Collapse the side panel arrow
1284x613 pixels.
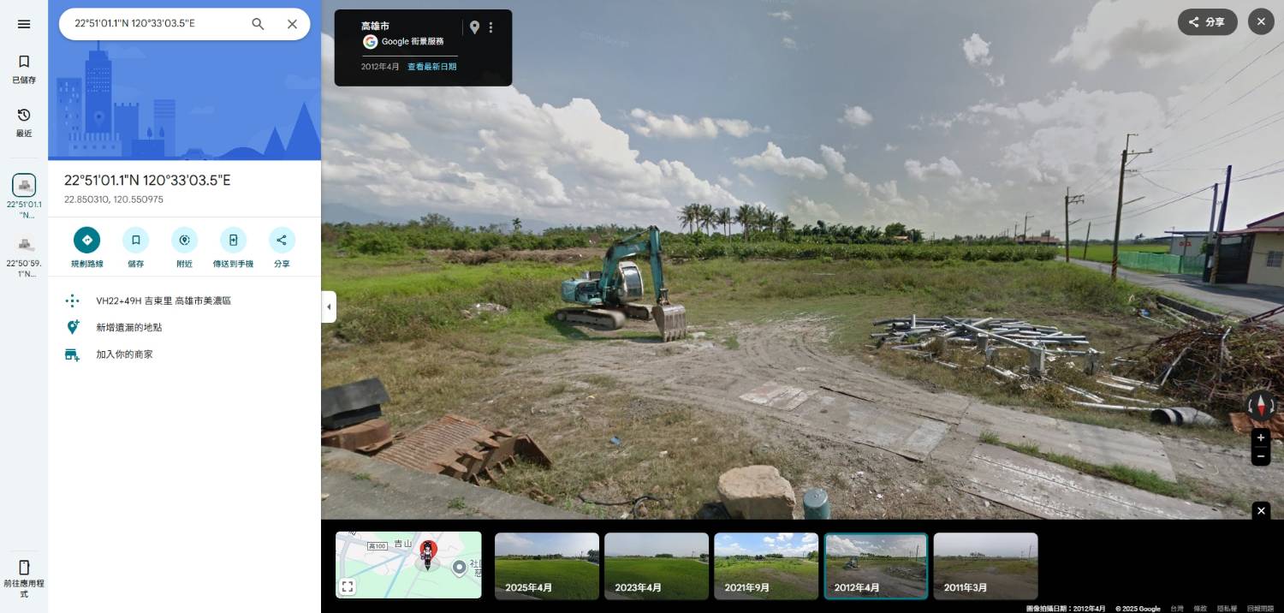(329, 307)
